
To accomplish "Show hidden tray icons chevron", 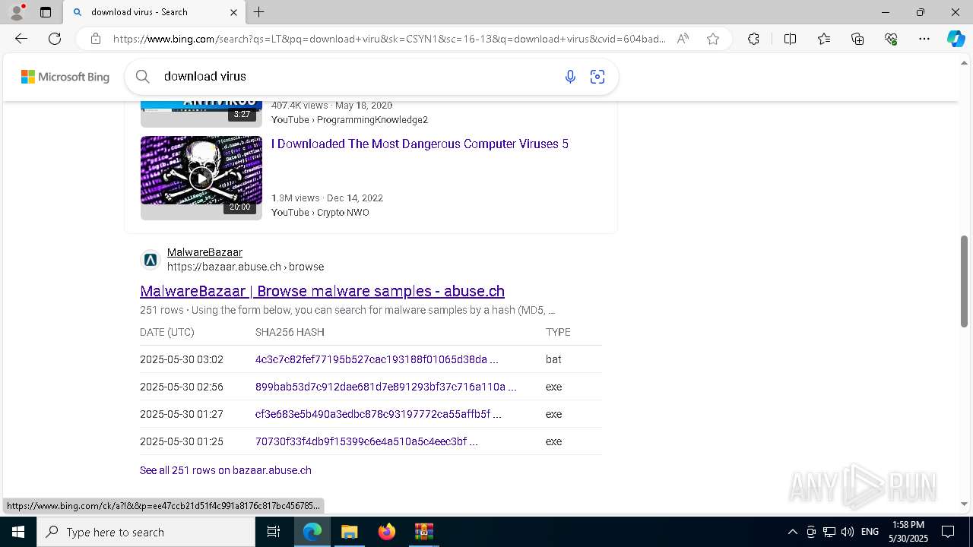I will 792,532.
